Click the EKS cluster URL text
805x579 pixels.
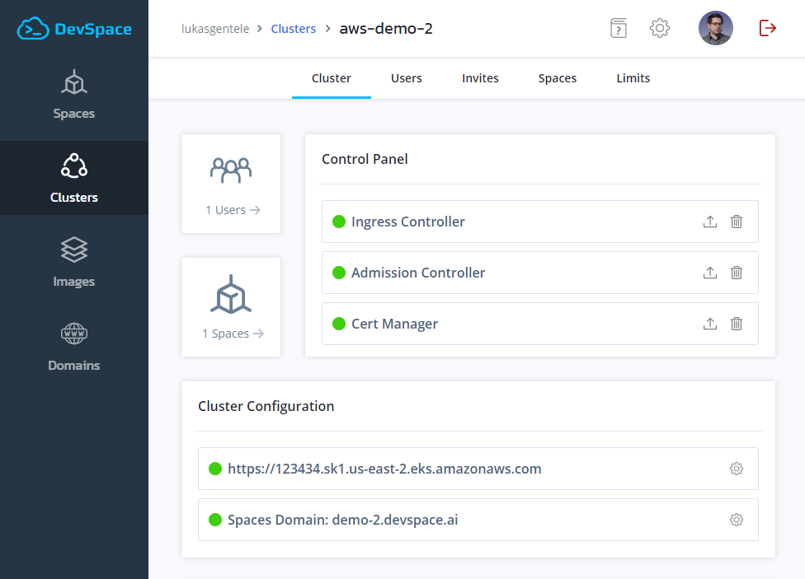(x=384, y=469)
